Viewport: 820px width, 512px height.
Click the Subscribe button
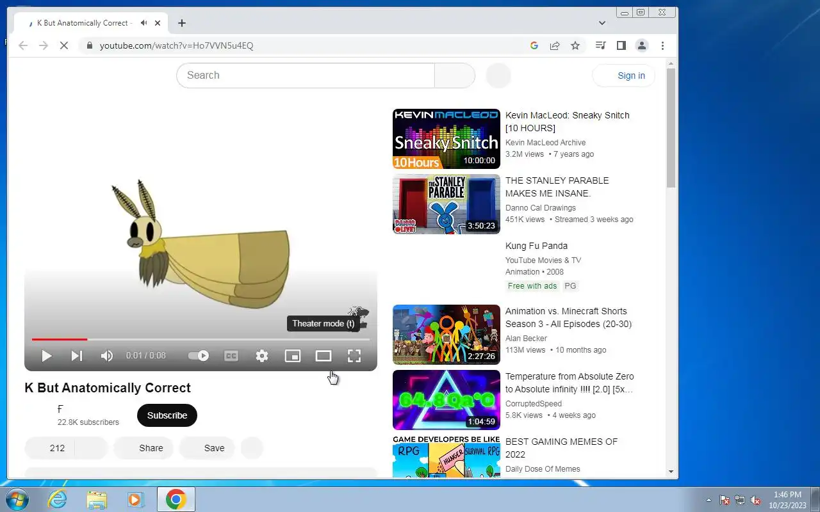pyautogui.click(x=167, y=415)
